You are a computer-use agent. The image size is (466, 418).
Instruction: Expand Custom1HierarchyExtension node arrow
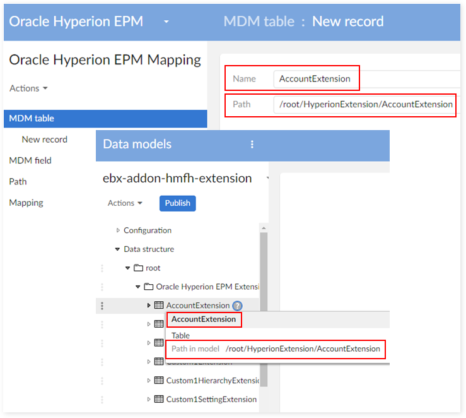(x=149, y=381)
